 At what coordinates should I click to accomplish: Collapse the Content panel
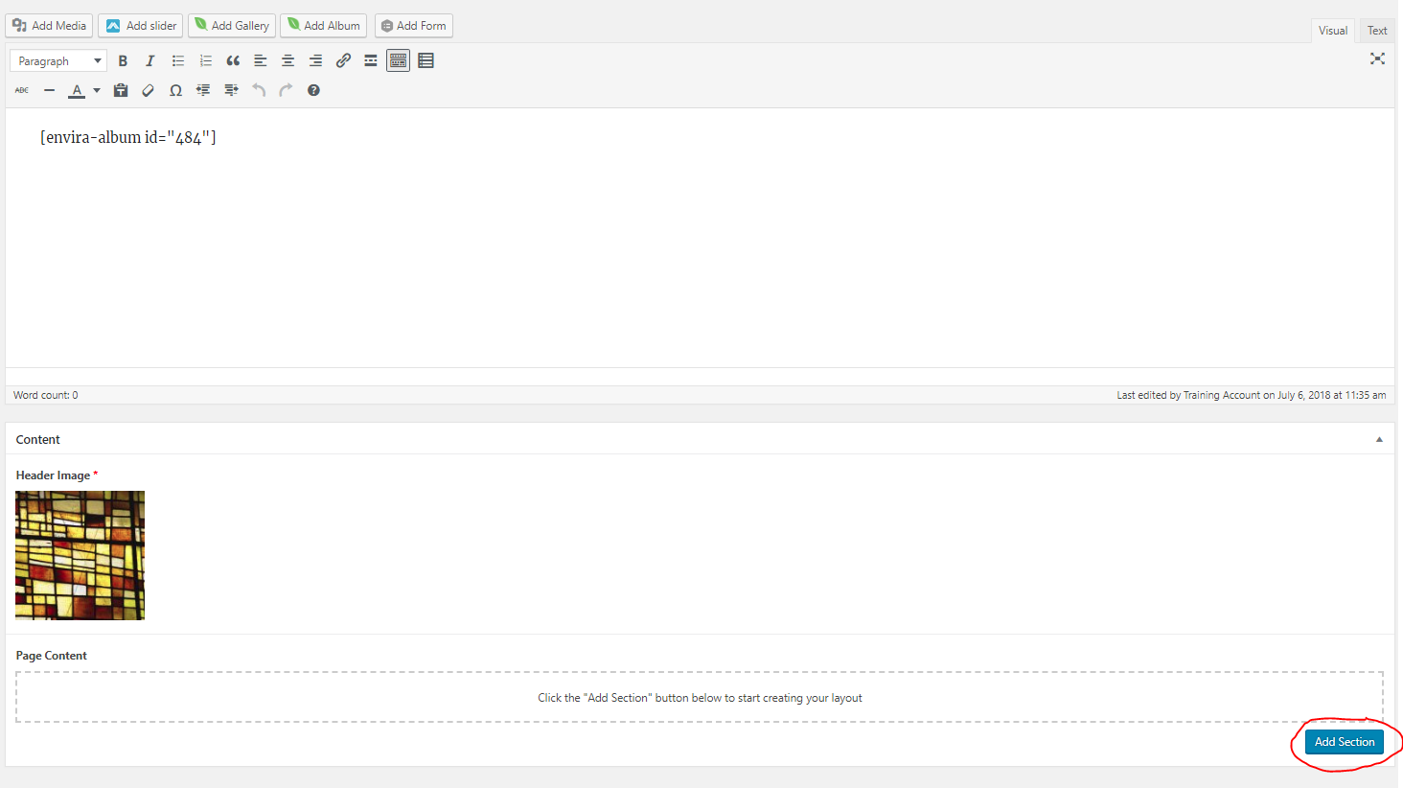1379,439
